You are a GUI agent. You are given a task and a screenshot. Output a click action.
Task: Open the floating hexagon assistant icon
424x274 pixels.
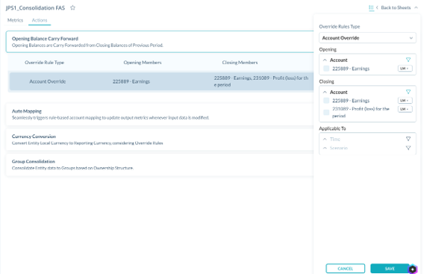(x=413, y=269)
